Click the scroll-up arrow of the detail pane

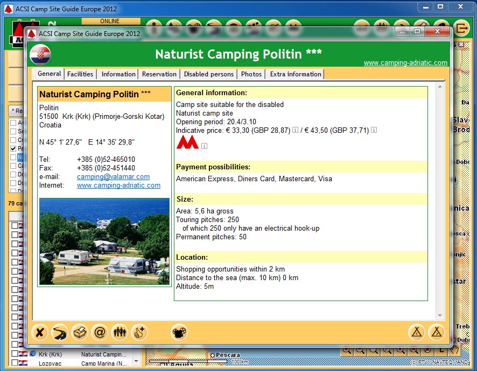(x=440, y=87)
